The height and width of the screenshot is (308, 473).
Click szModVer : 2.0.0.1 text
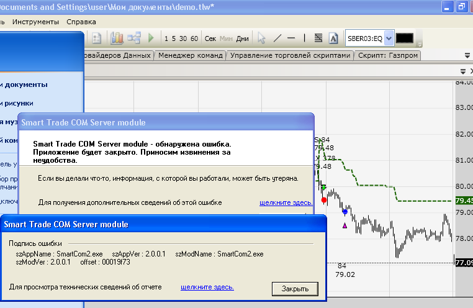pyautogui.click(x=43, y=262)
